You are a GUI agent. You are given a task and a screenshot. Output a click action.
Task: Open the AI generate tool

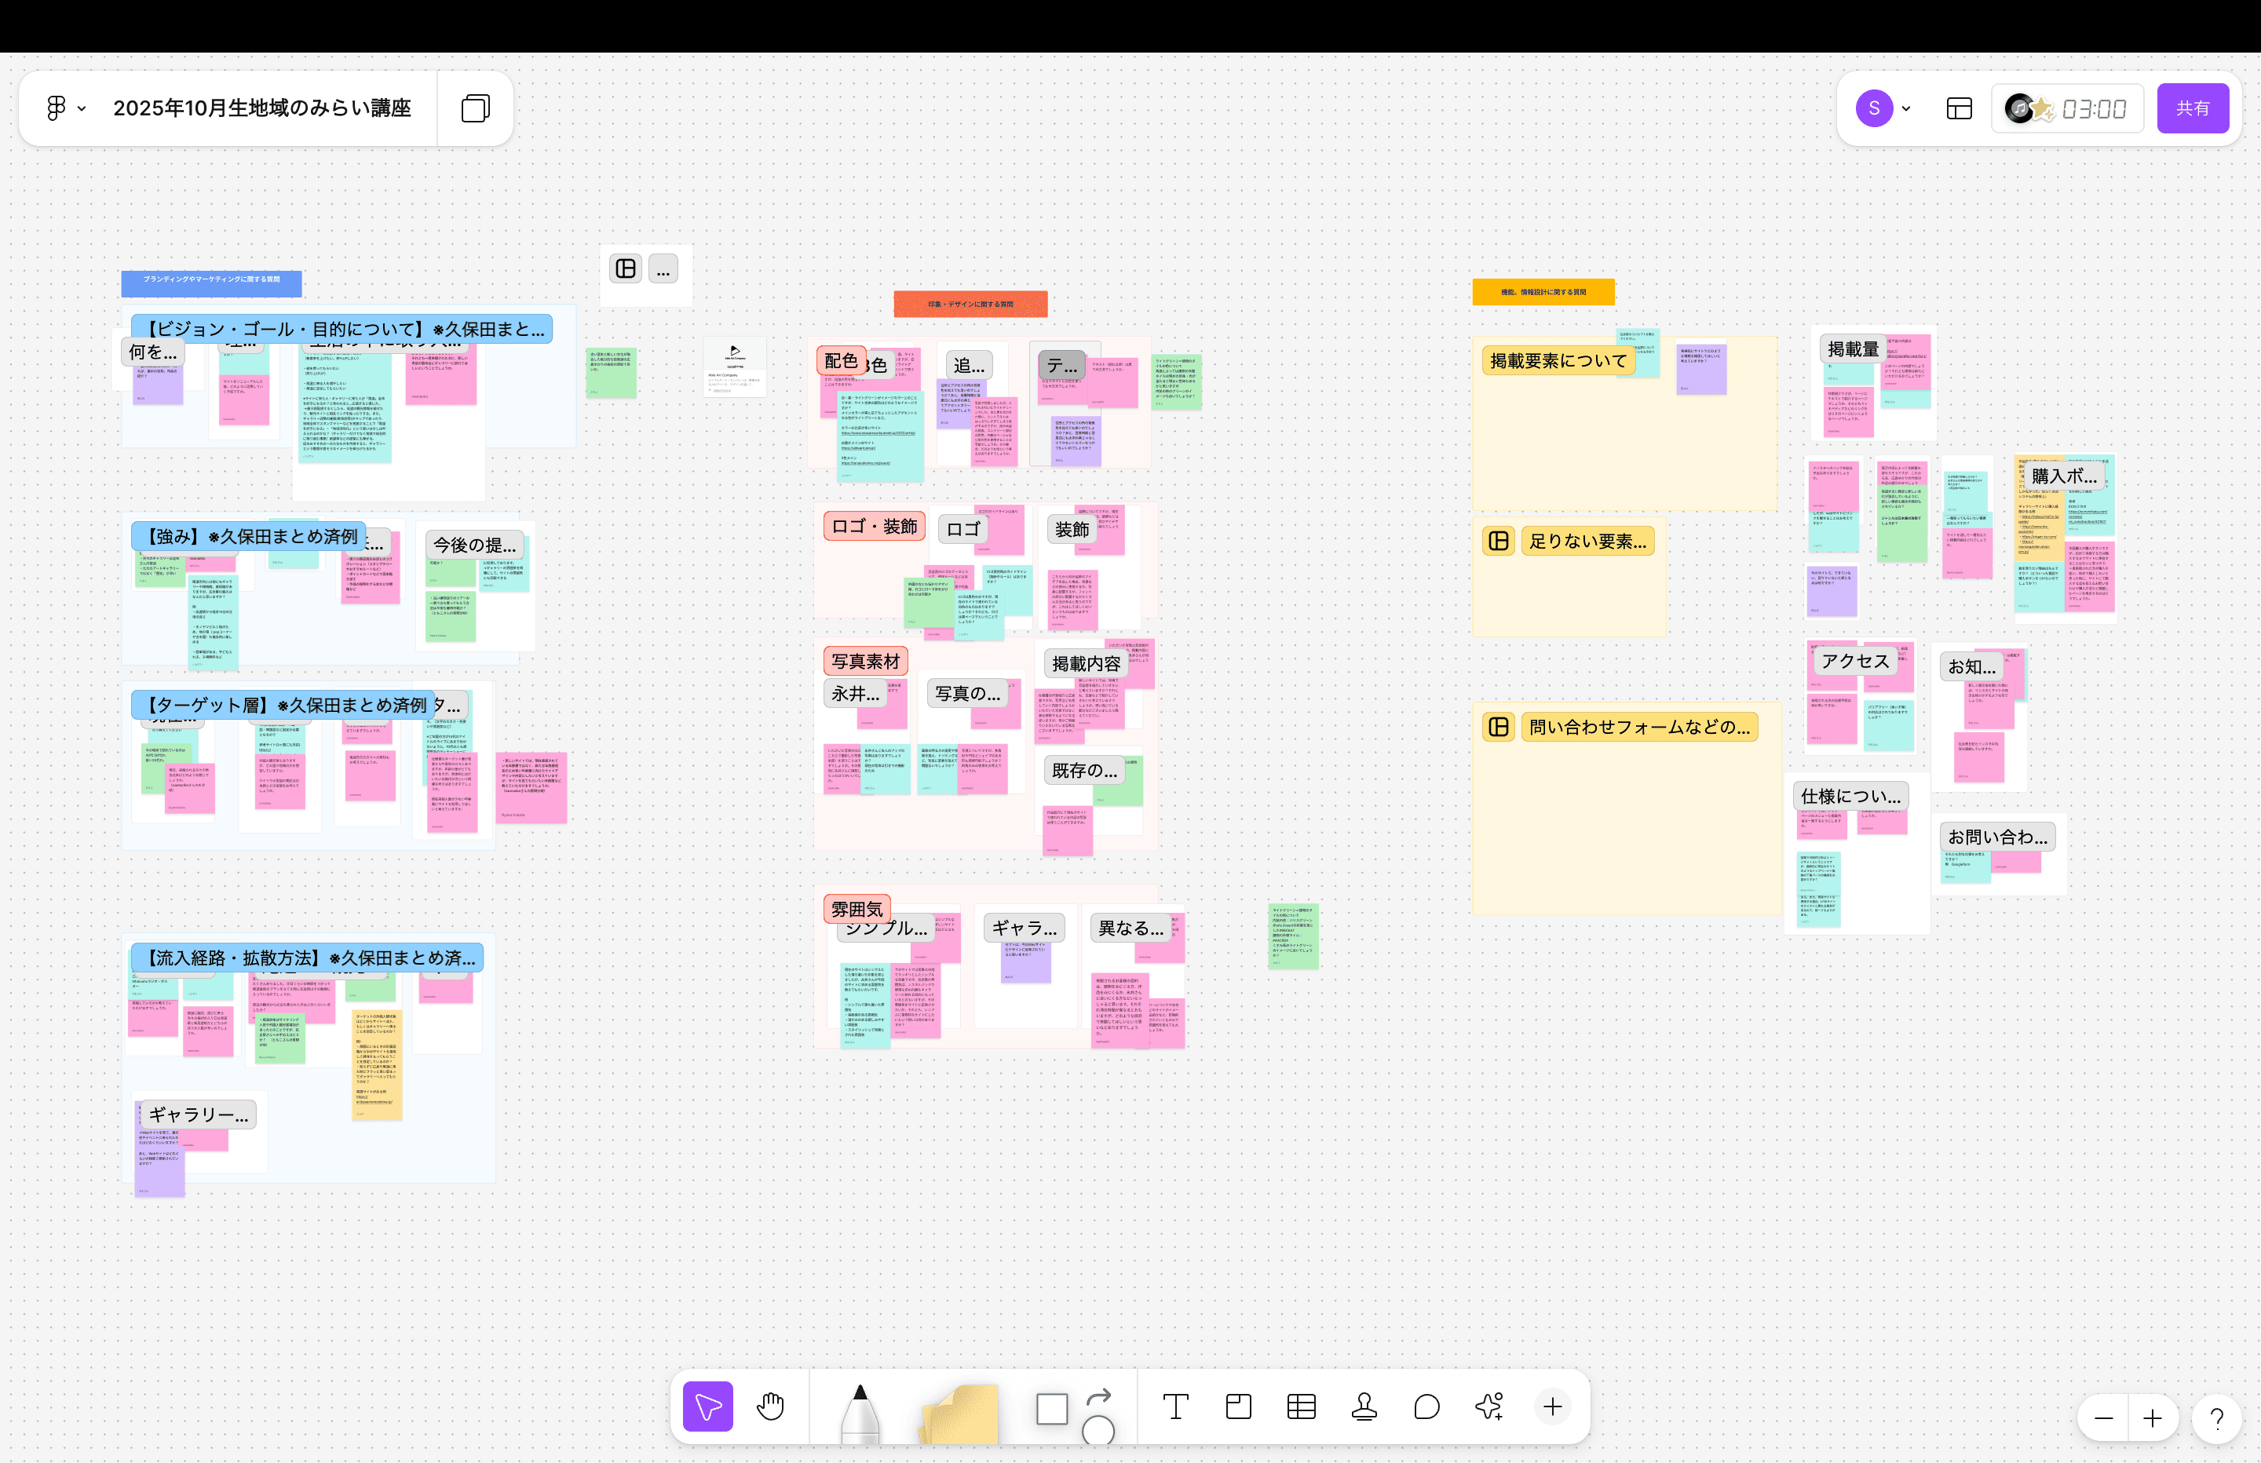[x=1489, y=1406]
